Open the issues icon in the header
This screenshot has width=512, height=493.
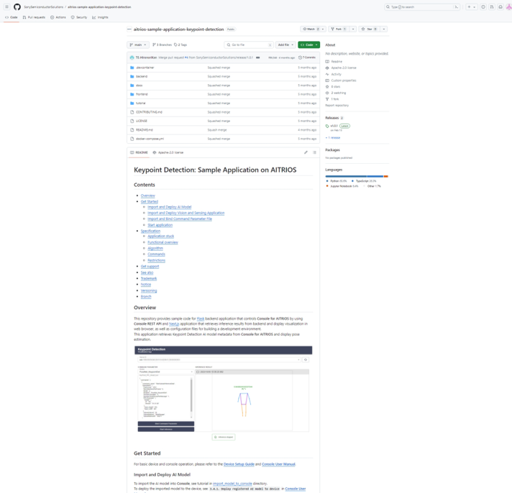pos(483,7)
